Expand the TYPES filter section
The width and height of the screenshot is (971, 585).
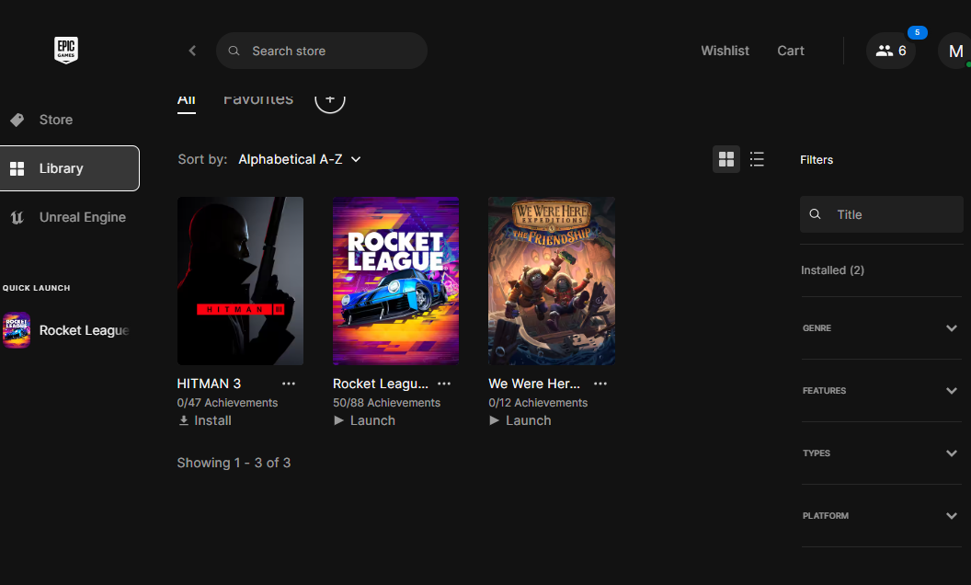click(x=881, y=453)
